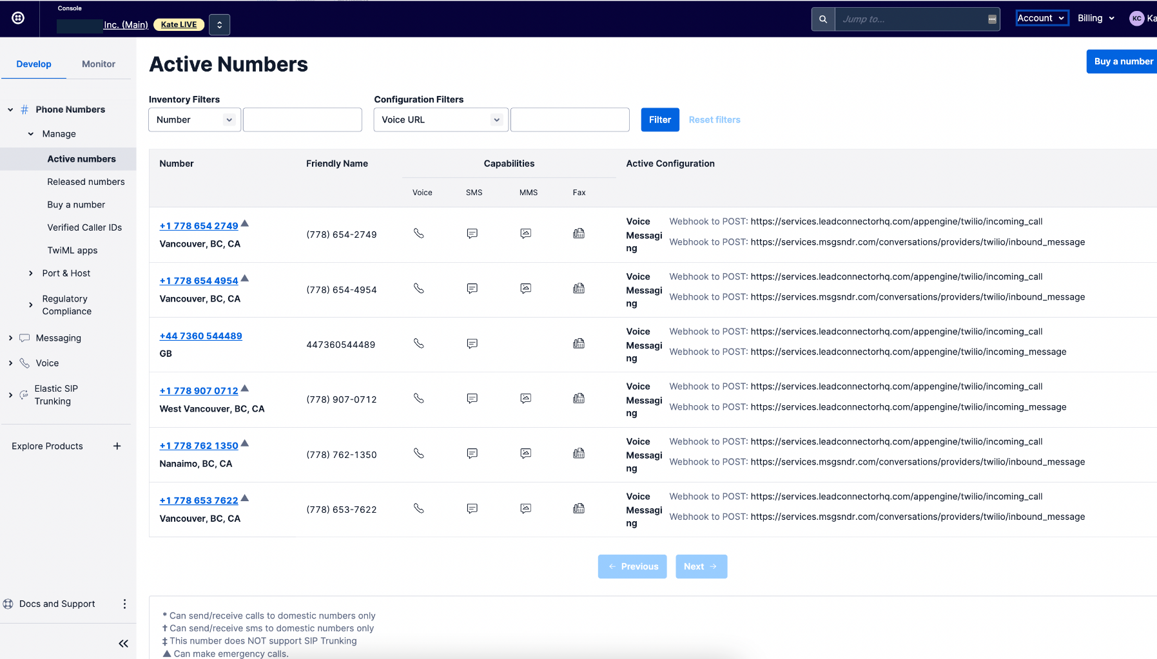Viewport: 1157px width, 659px height.
Task: Expand the Voice product section
Action: click(10, 363)
